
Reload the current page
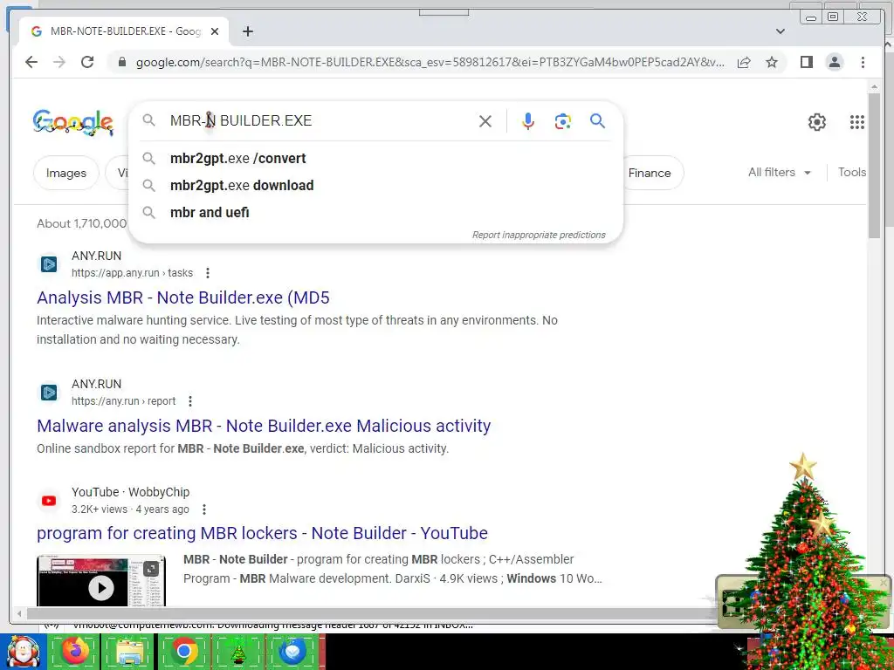87,62
